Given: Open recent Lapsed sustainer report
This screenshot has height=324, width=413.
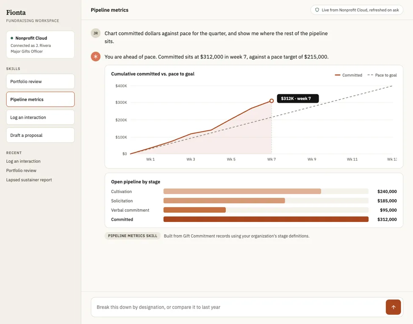Looking at the screenshot, I should (x=29, y=180).
